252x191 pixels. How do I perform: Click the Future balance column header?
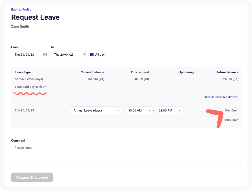[227, 72]
